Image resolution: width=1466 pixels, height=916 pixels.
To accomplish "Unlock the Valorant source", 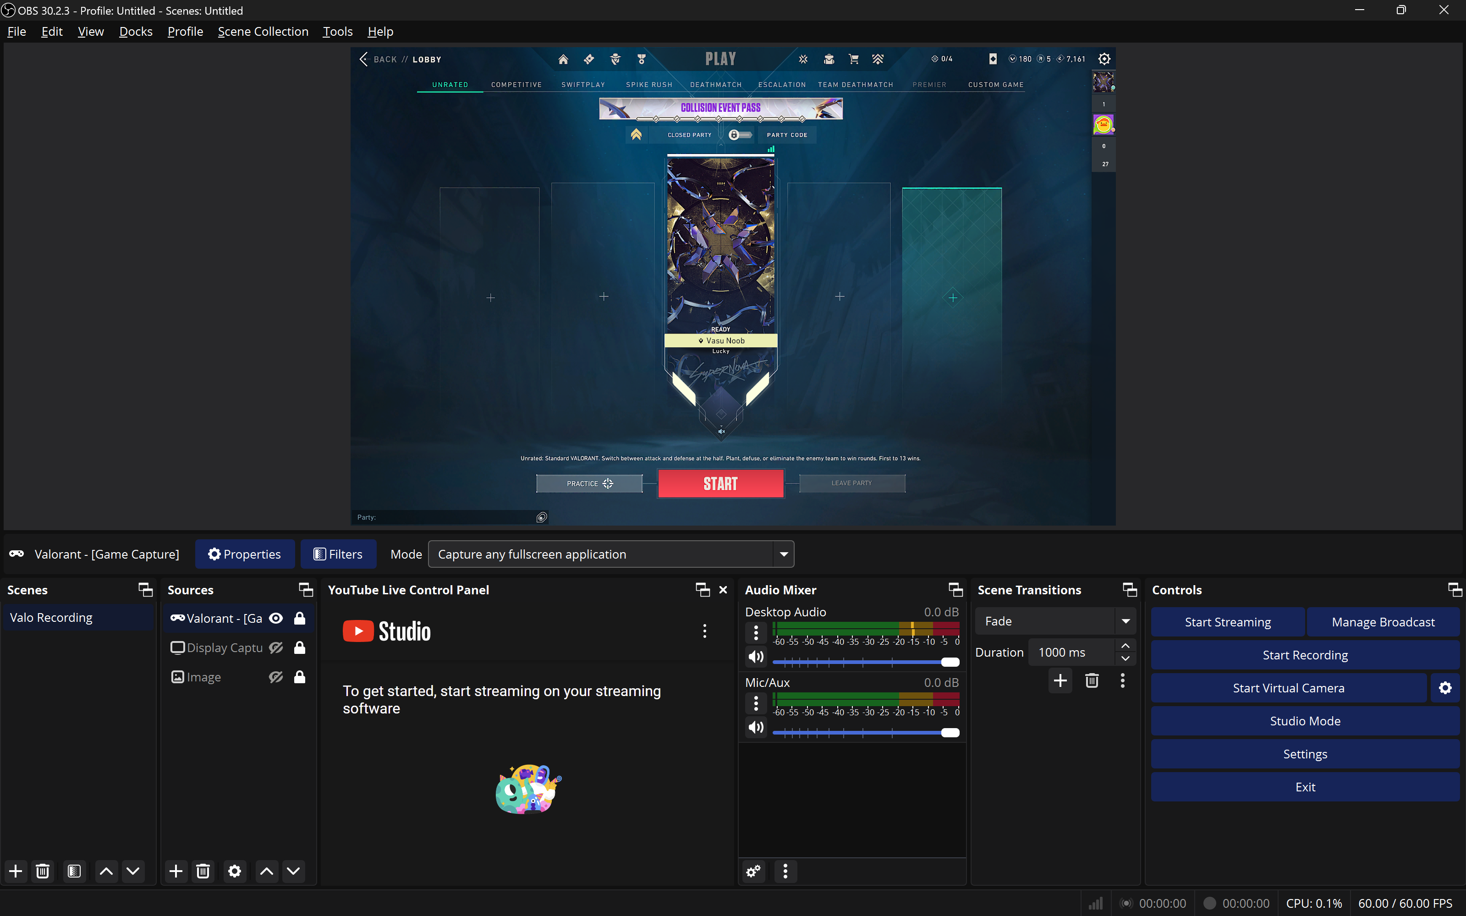I will coord(299,618).
